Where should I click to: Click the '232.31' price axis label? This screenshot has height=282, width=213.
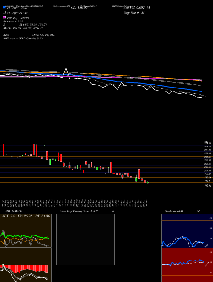[207, 160]
